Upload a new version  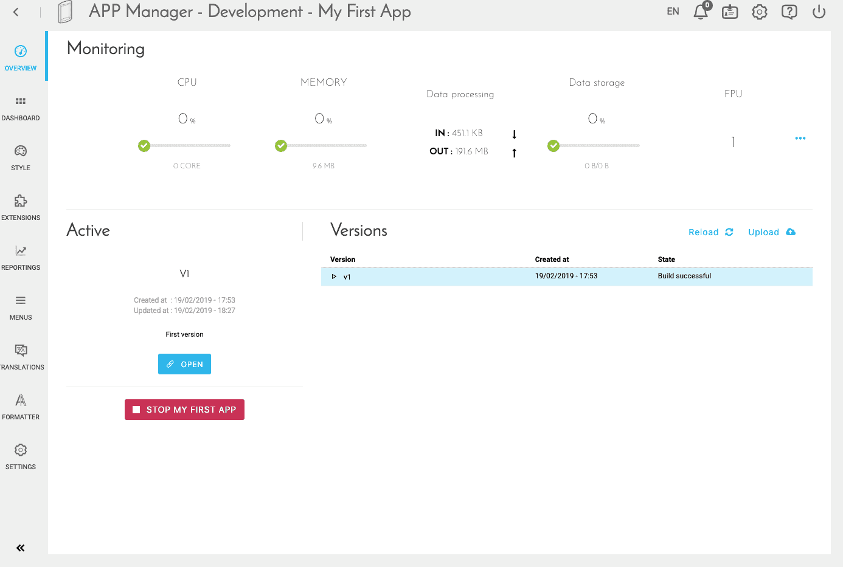772,232
